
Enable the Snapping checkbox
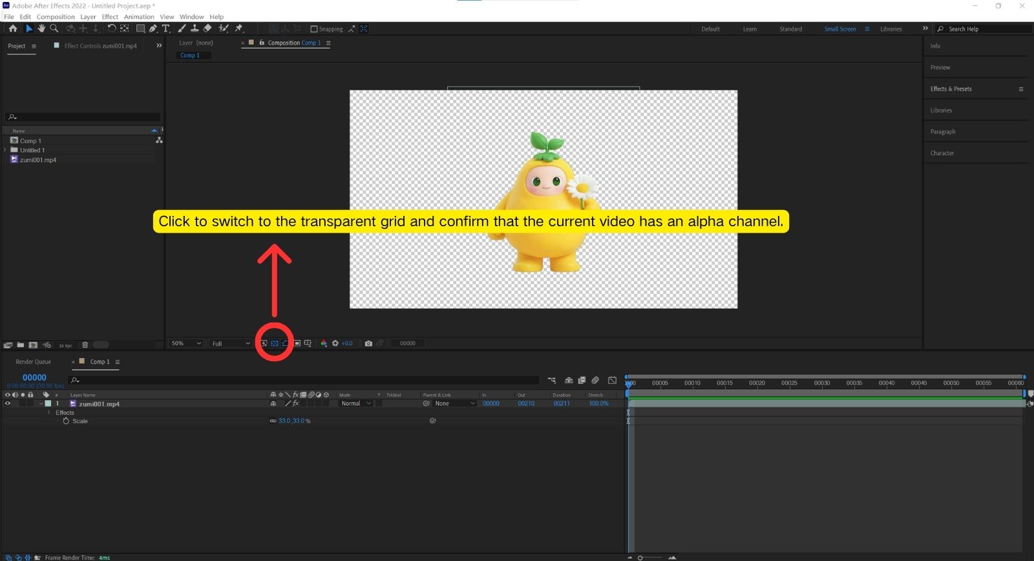(x=314, y=29)
